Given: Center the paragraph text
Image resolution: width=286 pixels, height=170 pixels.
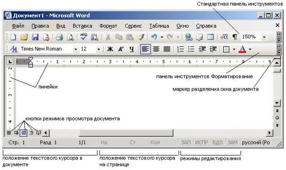Looking at the screenshot, I should 156,49.
